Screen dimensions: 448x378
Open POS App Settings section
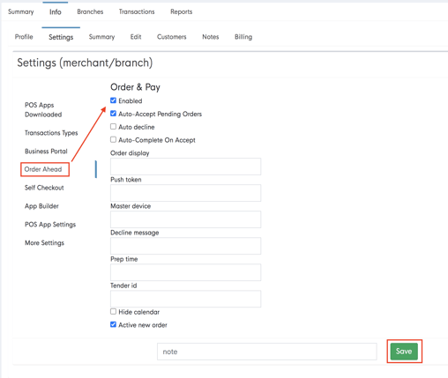[x=50, y=225]
